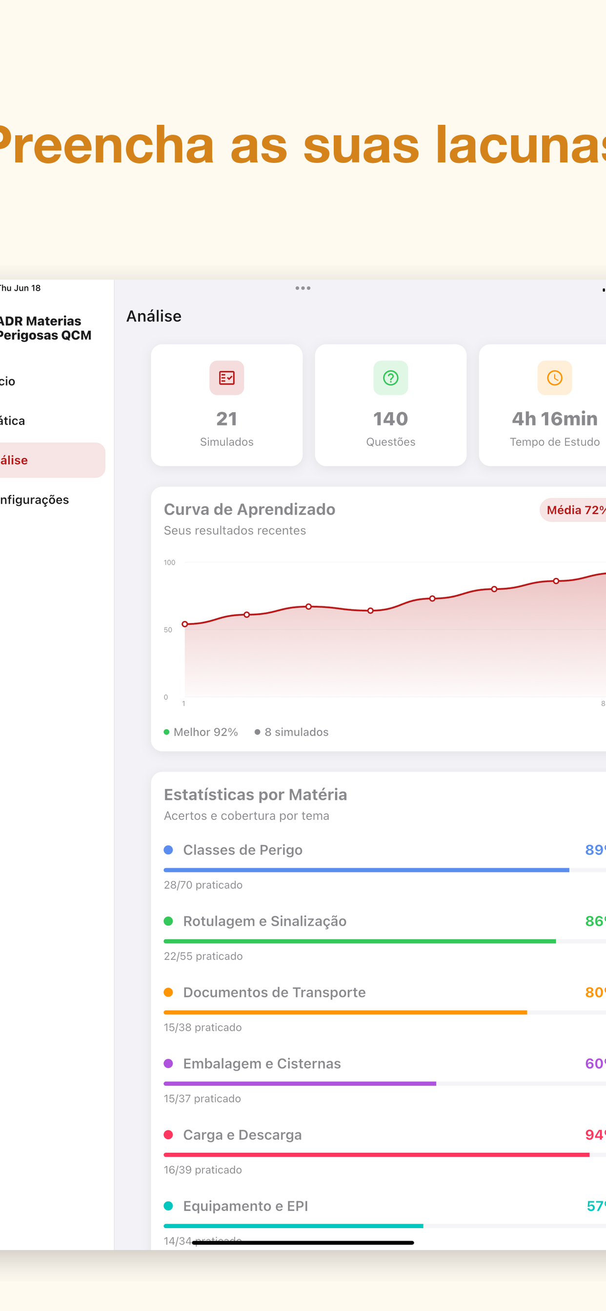This screenshot has height=1311, width=606.
Task: Click the 15/37 praticado text
Action: 202,1099
